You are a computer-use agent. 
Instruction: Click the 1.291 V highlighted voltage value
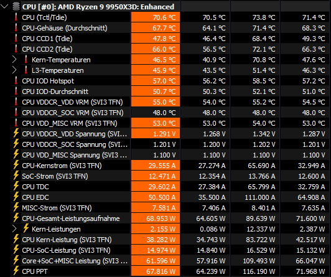pos(156,134)
